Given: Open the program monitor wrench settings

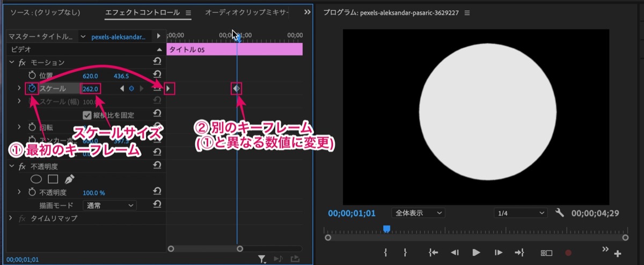Looking at the screenshot, I should tap(560, 213).
